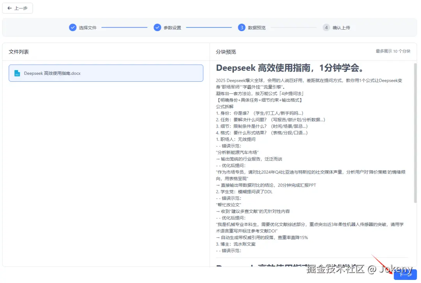421x283 pixels.
Task: Click the line 3. 细节：限制条件是什么？
Action: tap(262, 126)
